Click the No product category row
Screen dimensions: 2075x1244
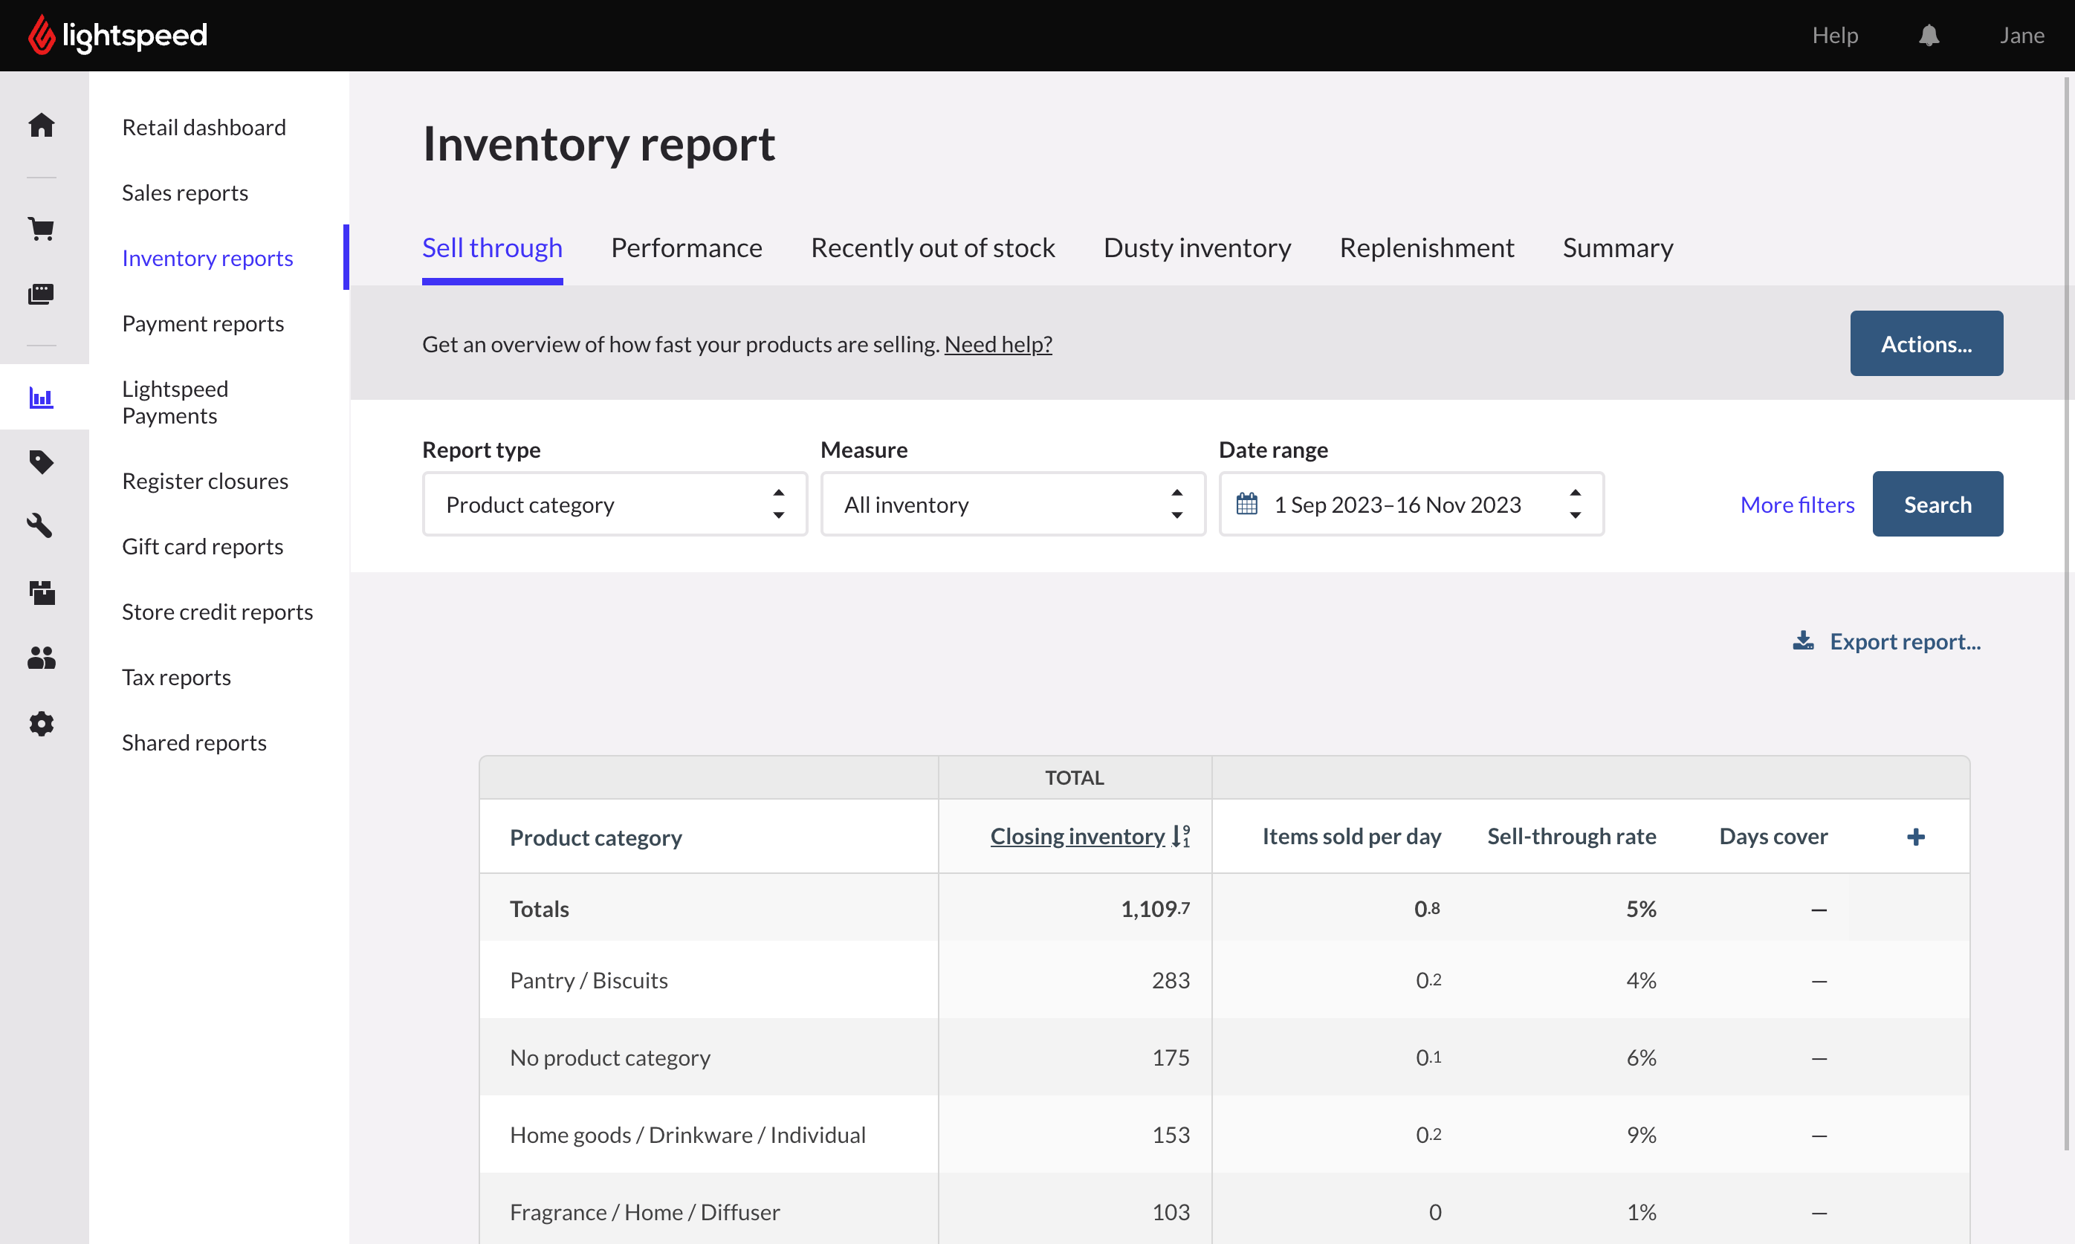click(x=1224, y=1057)
